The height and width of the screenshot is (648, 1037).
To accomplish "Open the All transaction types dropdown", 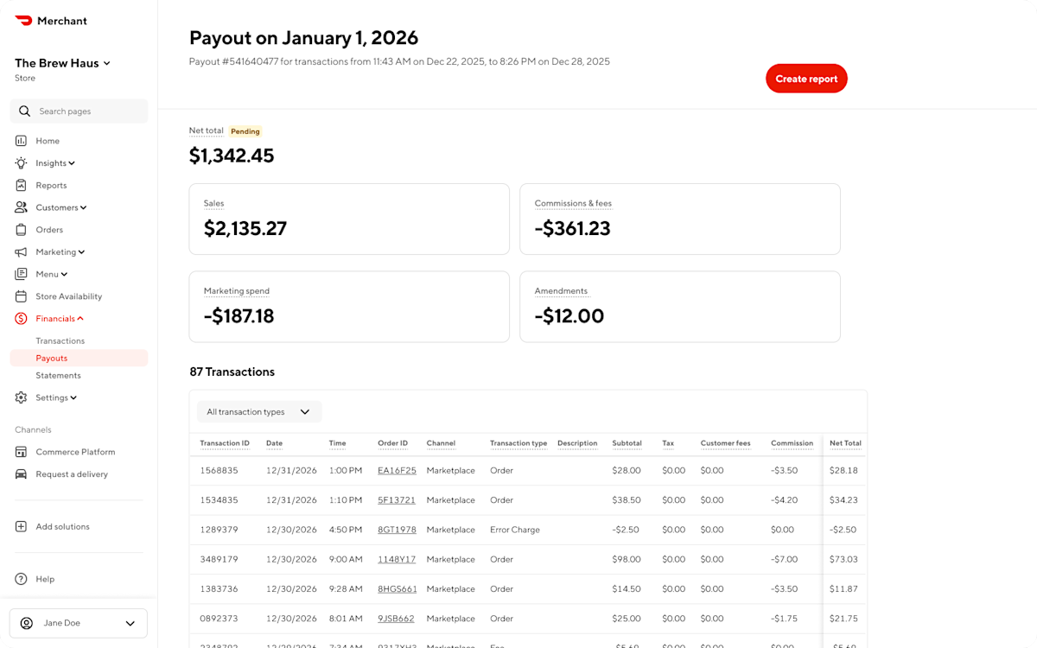I will pyautogui.click(x=258, y=411).
